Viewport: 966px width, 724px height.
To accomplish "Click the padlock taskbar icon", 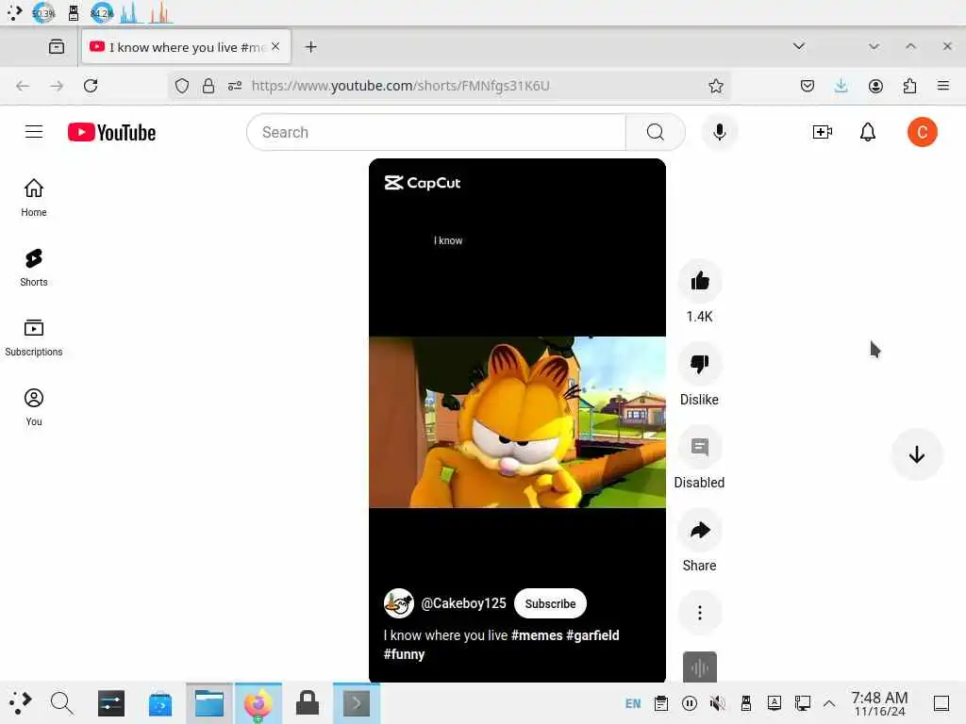I will click(x=307, y=703).
